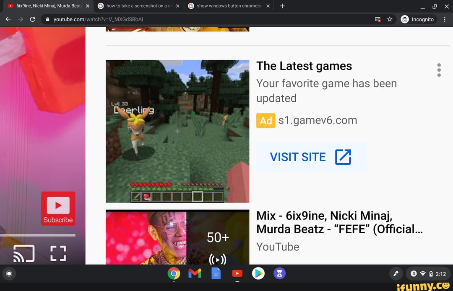Close the 6ix9ine YouTube tab
Screen dimensions: 453x291
tap(88, 6)
